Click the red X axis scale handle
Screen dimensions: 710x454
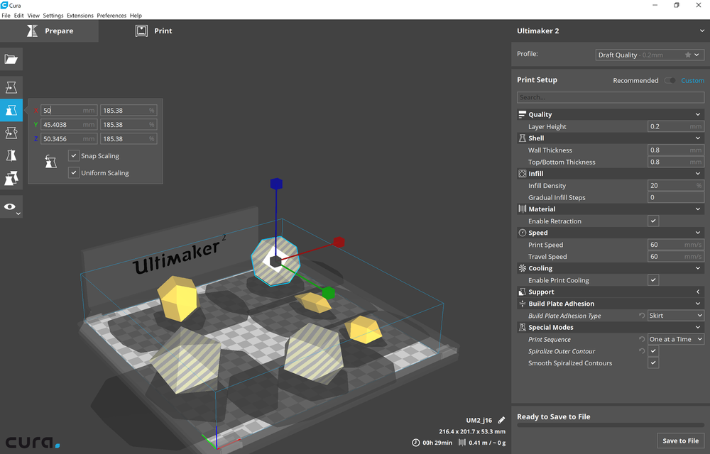click(339, 242)
